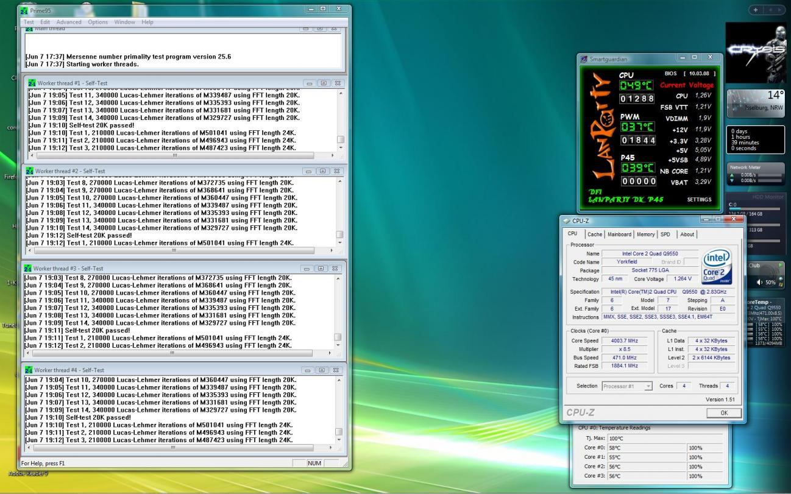
Task: Click the Smartguardian title bar icon
Action: (584, 59)
